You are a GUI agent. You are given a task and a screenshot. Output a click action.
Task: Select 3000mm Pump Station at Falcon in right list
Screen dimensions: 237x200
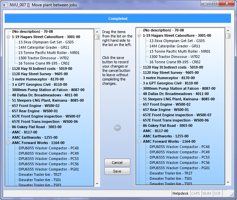[179, 88]
